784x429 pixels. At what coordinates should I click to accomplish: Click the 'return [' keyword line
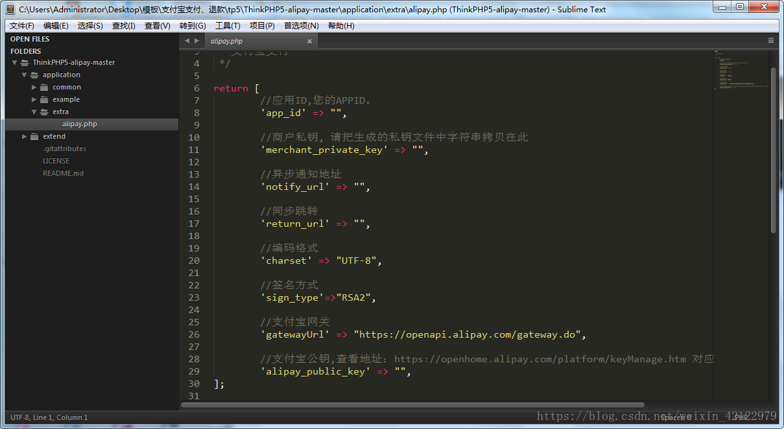point(237,88)
